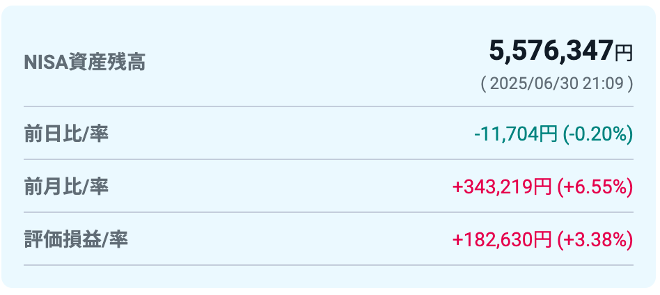660x295 pixels.
Task: Click the 評価損益/率 row label
Action: [76, 239]
